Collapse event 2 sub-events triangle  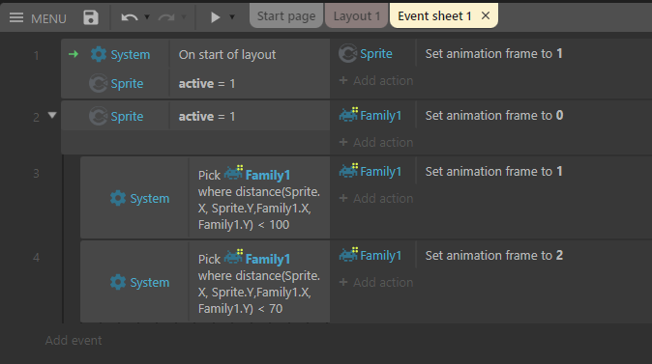[x=52, y=115]
